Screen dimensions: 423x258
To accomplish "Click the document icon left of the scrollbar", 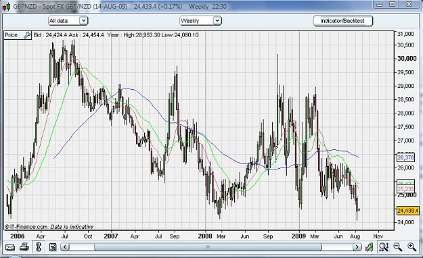I will [x=53, y=247].
